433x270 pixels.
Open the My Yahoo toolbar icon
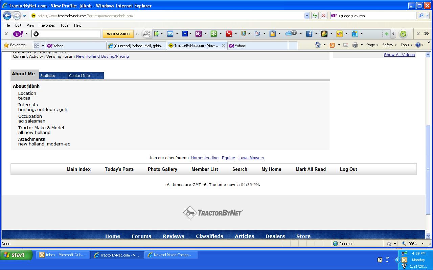pos(199,34)
